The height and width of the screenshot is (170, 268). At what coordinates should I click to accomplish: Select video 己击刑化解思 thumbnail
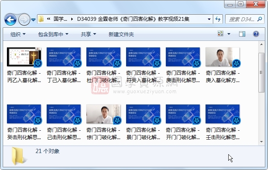point(64,114)
